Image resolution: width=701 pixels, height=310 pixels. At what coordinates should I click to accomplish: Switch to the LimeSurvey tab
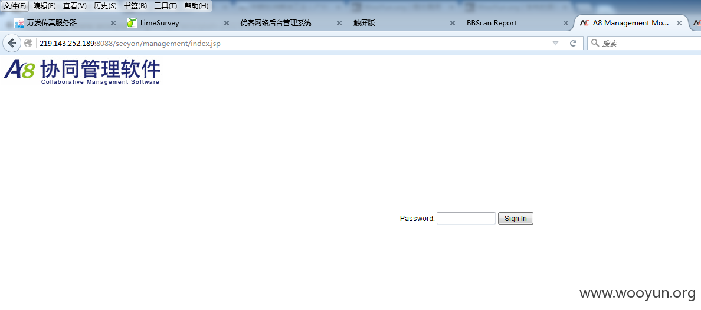(x=178, y=23)
